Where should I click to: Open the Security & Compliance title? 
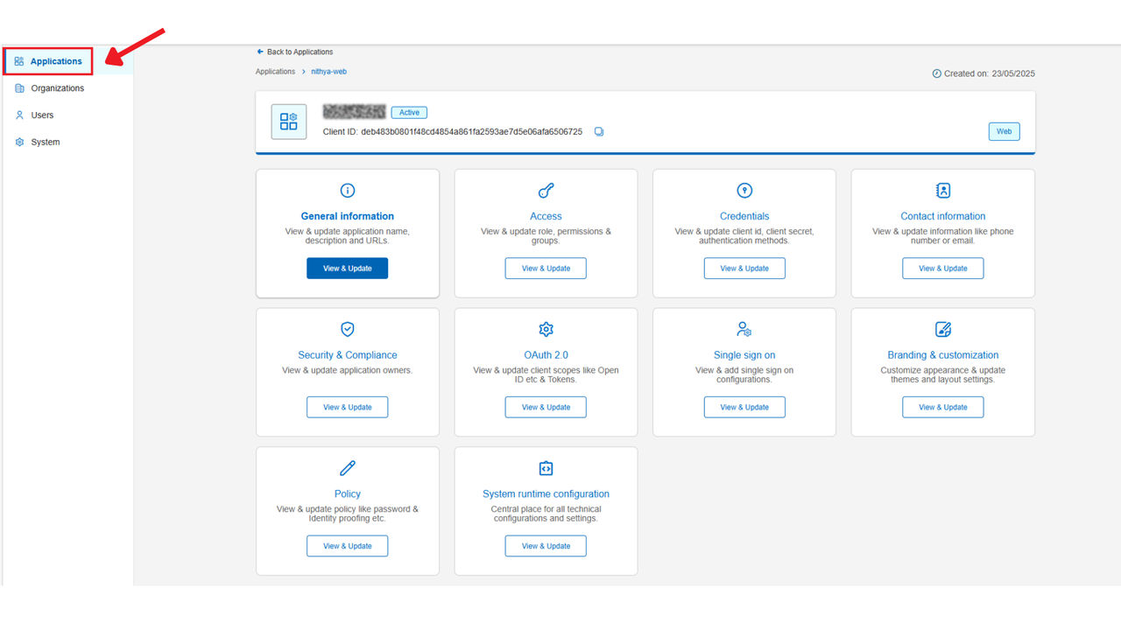click(348, 355)
